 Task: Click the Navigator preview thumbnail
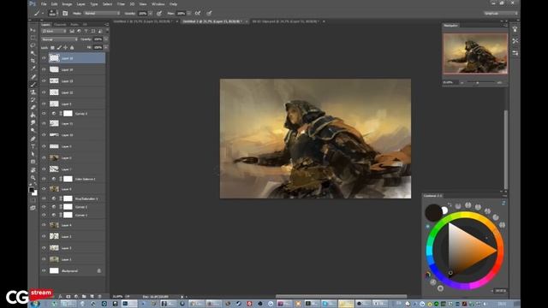(x=475, y=53)
